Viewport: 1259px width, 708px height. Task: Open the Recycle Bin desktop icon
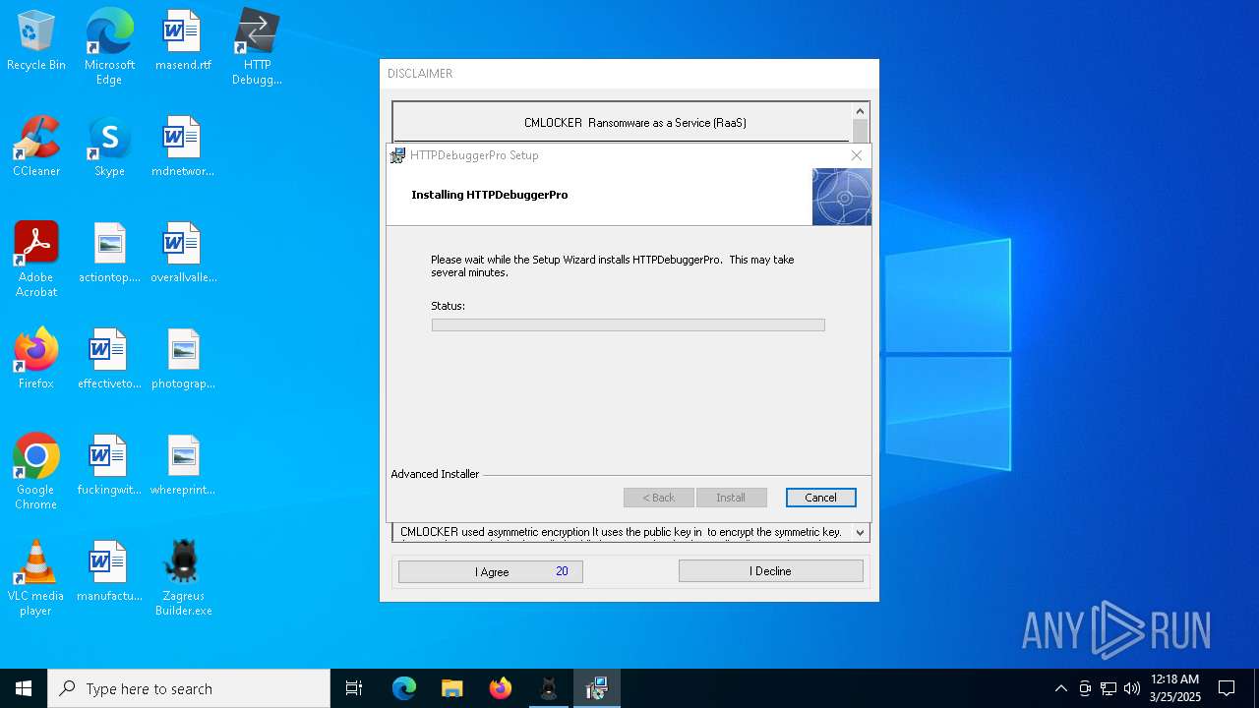coord(36,41)
